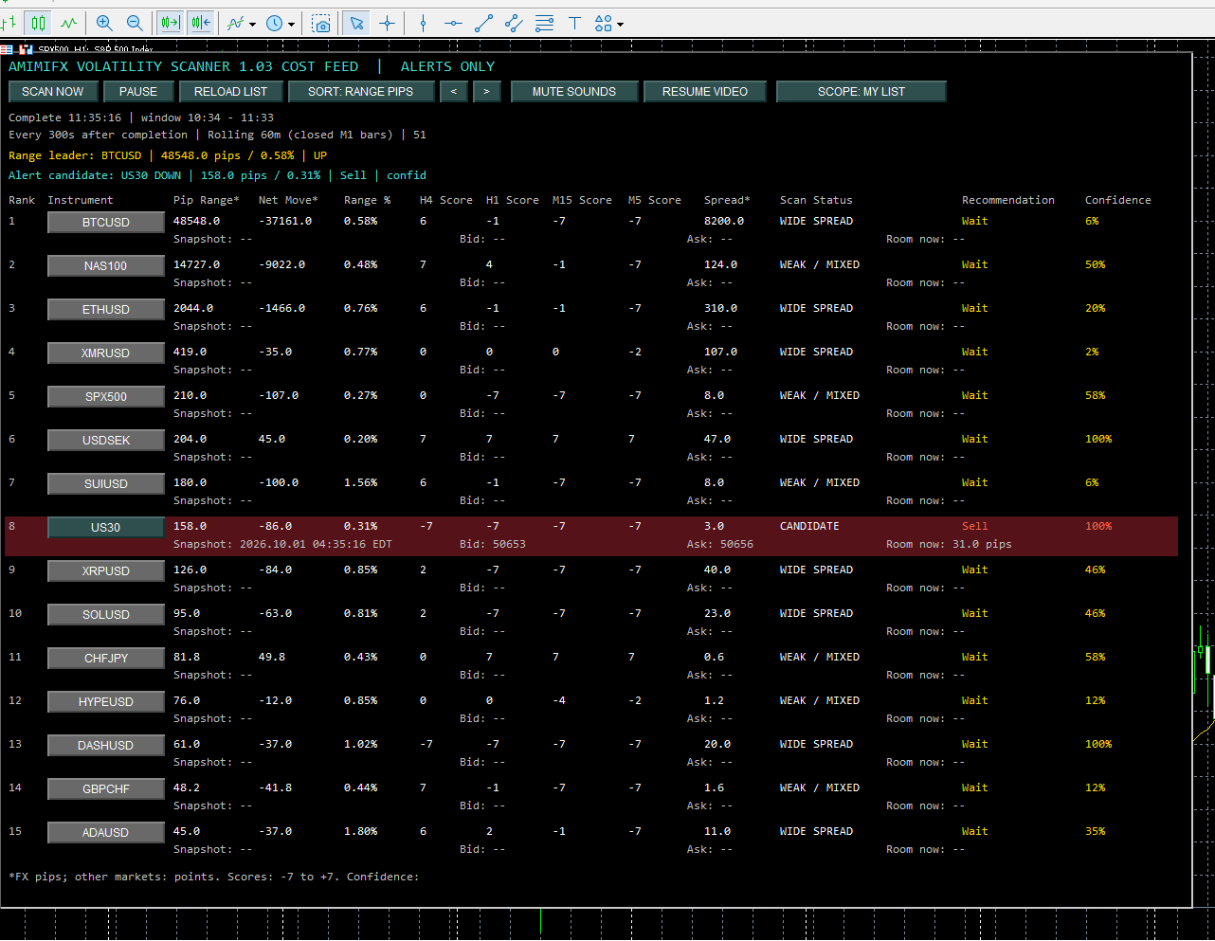The image size is (1215, 941).
Task: Open the SOLUSD instrument
Action: click(x=105, y=615)
